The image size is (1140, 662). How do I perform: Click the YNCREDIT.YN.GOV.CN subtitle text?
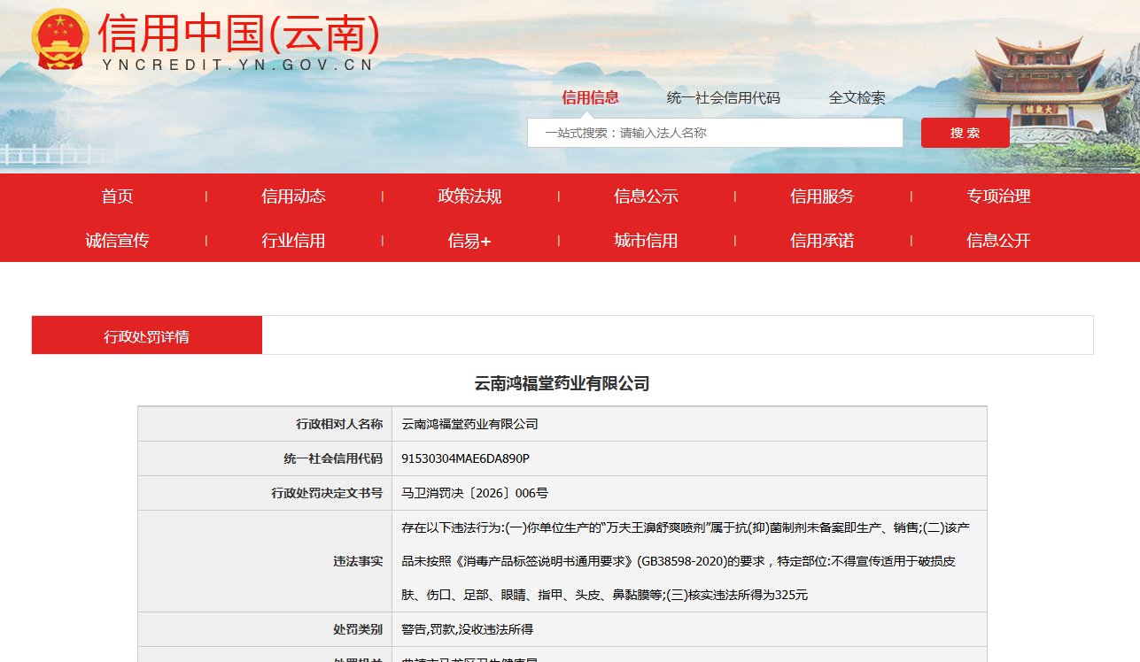pos(237,65)
